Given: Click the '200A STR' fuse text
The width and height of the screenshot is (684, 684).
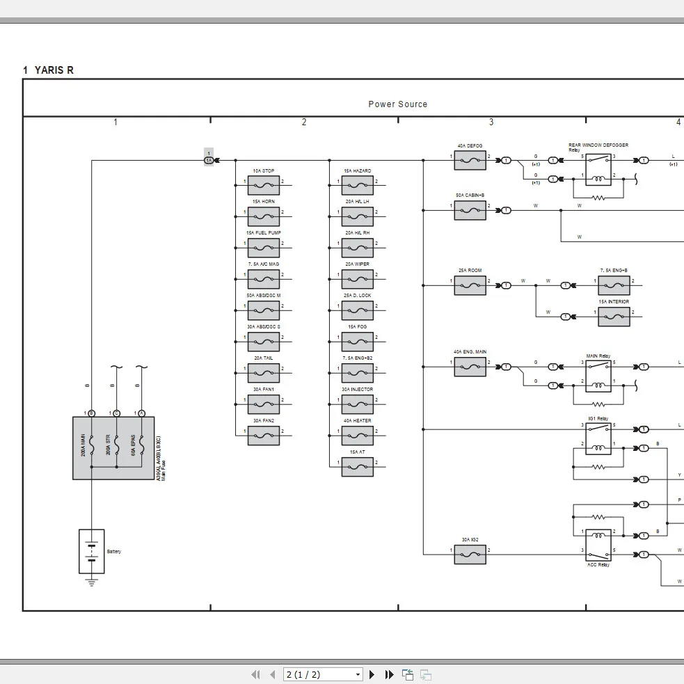Looking at the screenshot, I should click(x=108, y=445).
